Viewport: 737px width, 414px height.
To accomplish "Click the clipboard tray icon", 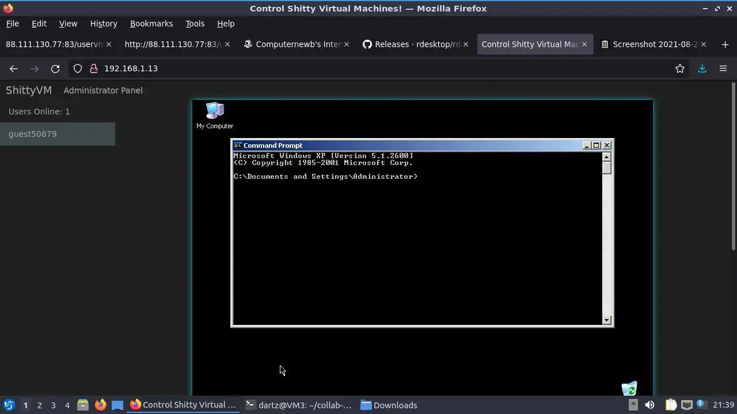I will tap(671, 405).
